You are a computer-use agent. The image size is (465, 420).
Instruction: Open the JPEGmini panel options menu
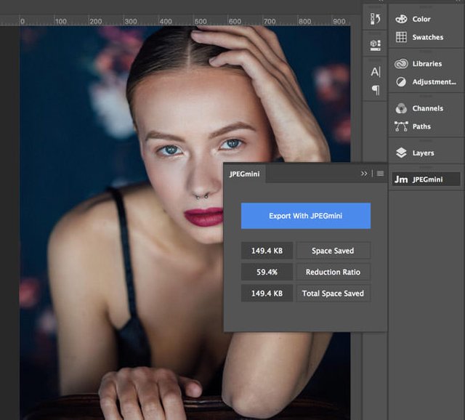(380, 174)
